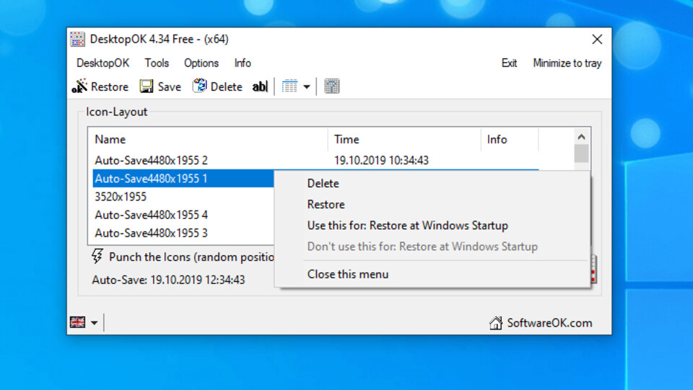Open the Options menu
The image size is (693, 390).
click(201, 63)
